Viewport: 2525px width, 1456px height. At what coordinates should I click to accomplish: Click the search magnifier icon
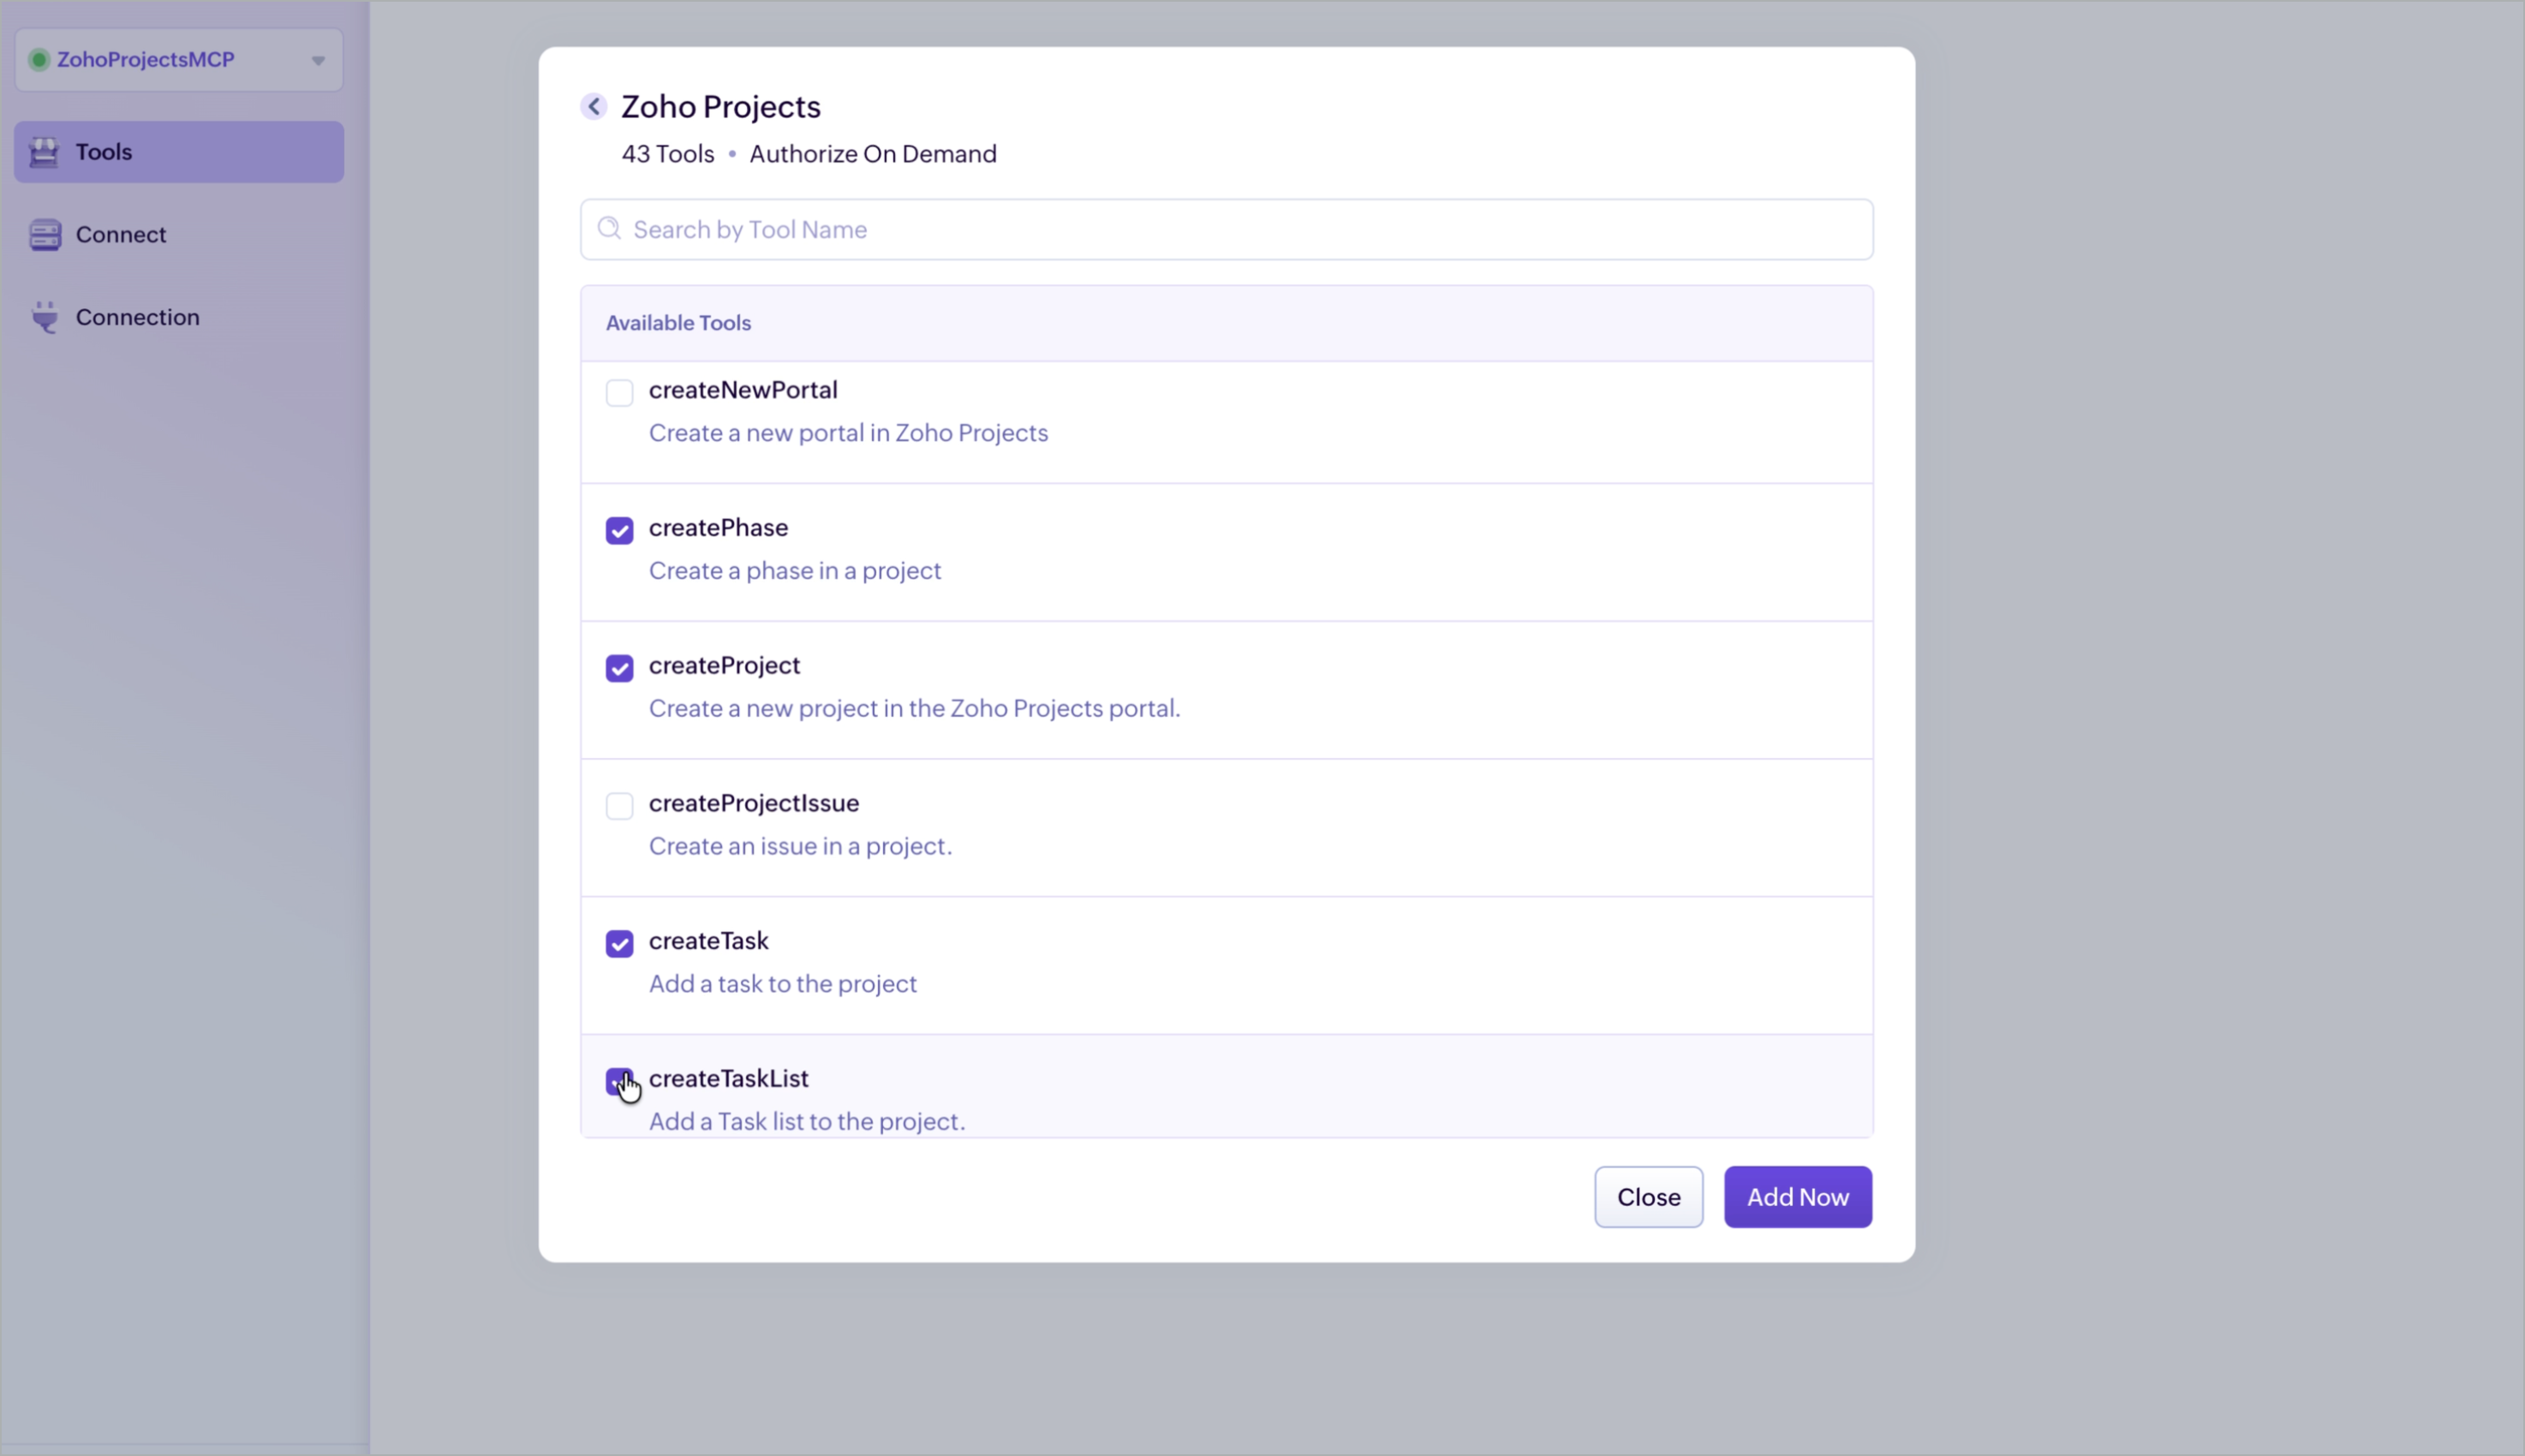pyautogui.click(x=609, y=229)
